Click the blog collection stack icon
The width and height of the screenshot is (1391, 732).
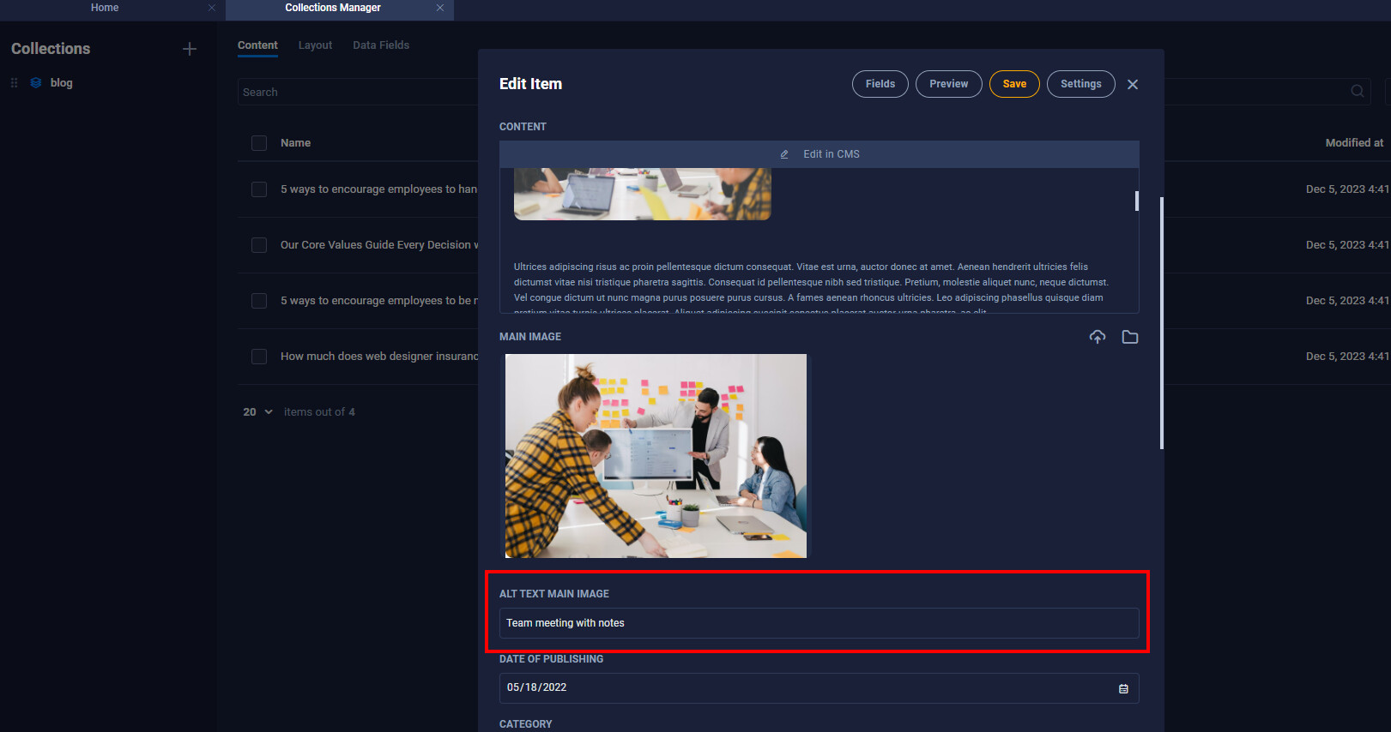pyautogui.click(x=36, y=83)
